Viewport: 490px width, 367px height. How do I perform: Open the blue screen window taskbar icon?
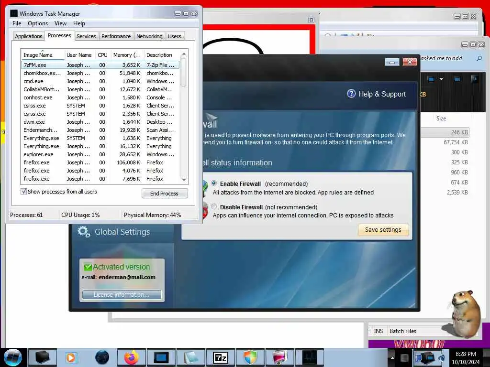coord(161,357)
